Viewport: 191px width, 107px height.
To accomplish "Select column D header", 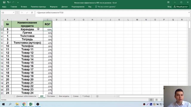I will click(x=56, y=20).
